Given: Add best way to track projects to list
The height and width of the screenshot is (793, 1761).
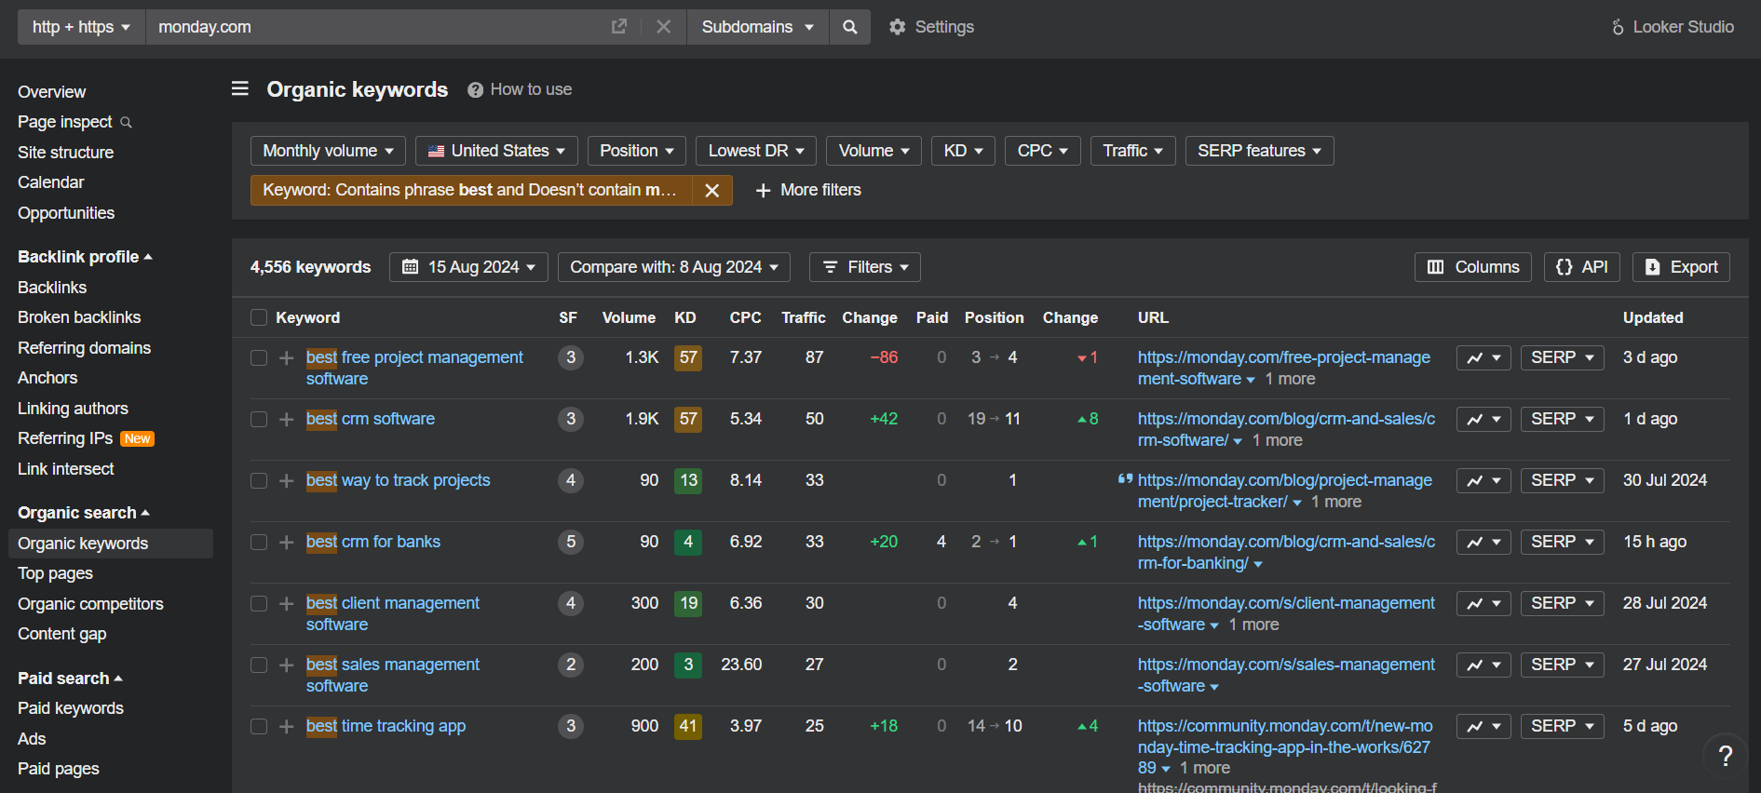Looking at the screenshot, I should [287, 481].
